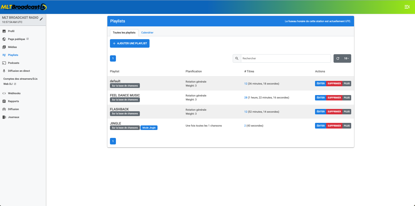Screen dimensions: 415x206
Task: Open Médias from the sidebar
Action: click(12, 47)
